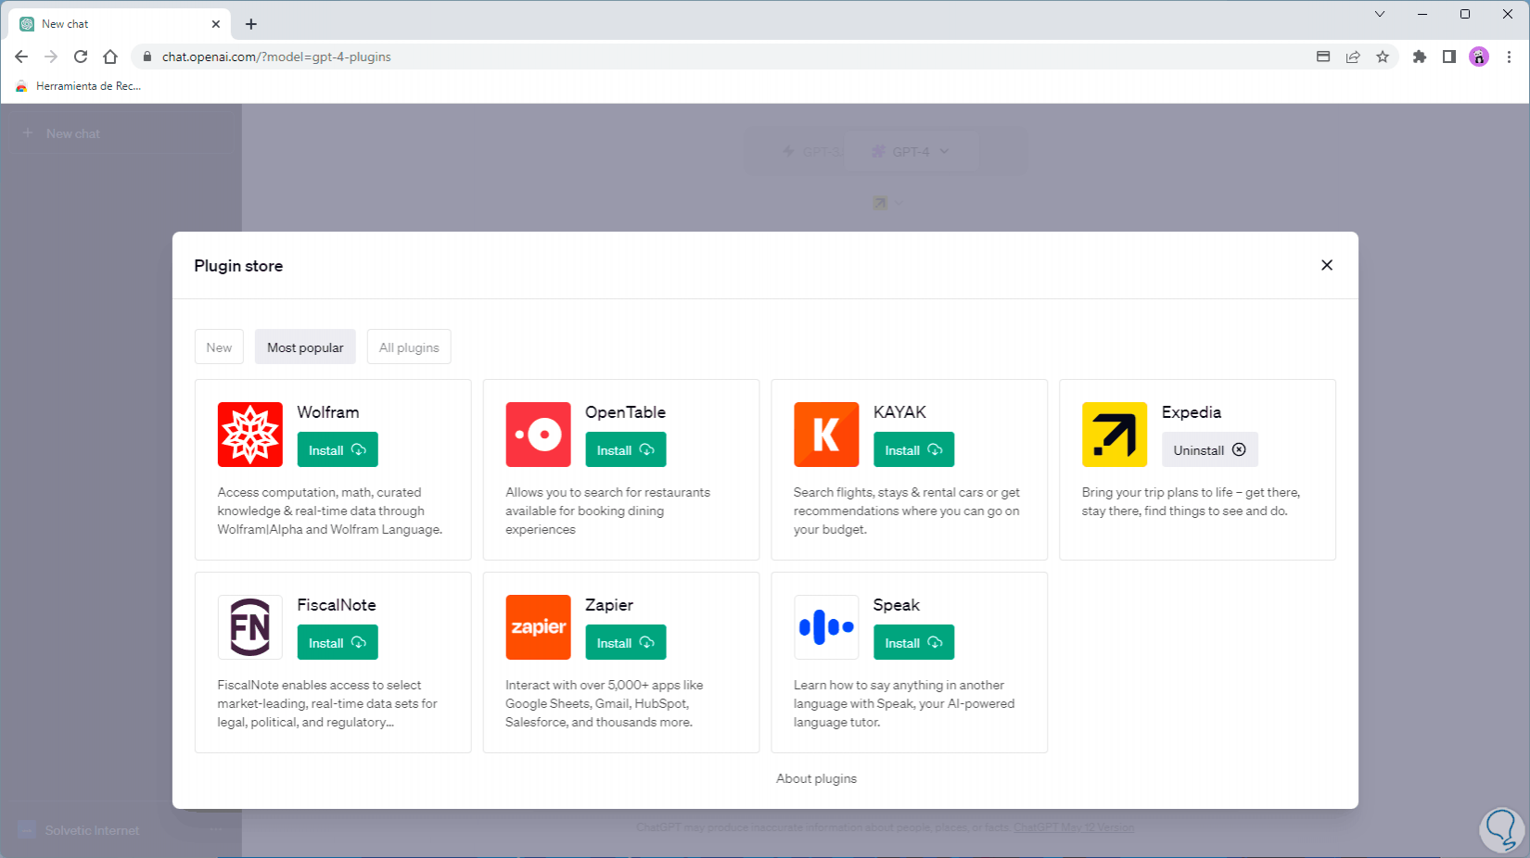Bookmark this page with the star icon
The image size is (1530, 858).
pos(1383,57)
